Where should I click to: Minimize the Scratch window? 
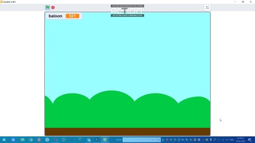click(x=235, y=2)
